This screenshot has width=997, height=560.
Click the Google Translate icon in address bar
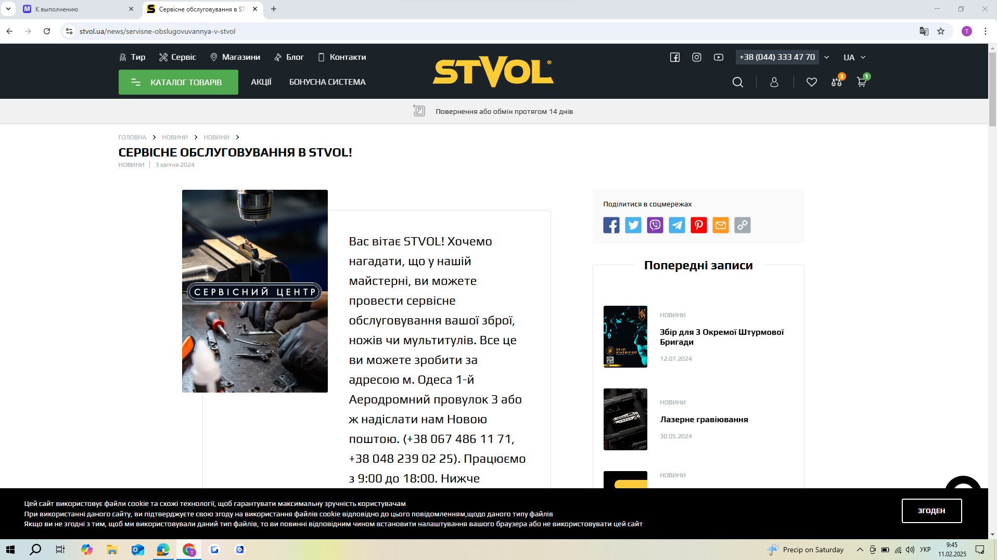924,31
